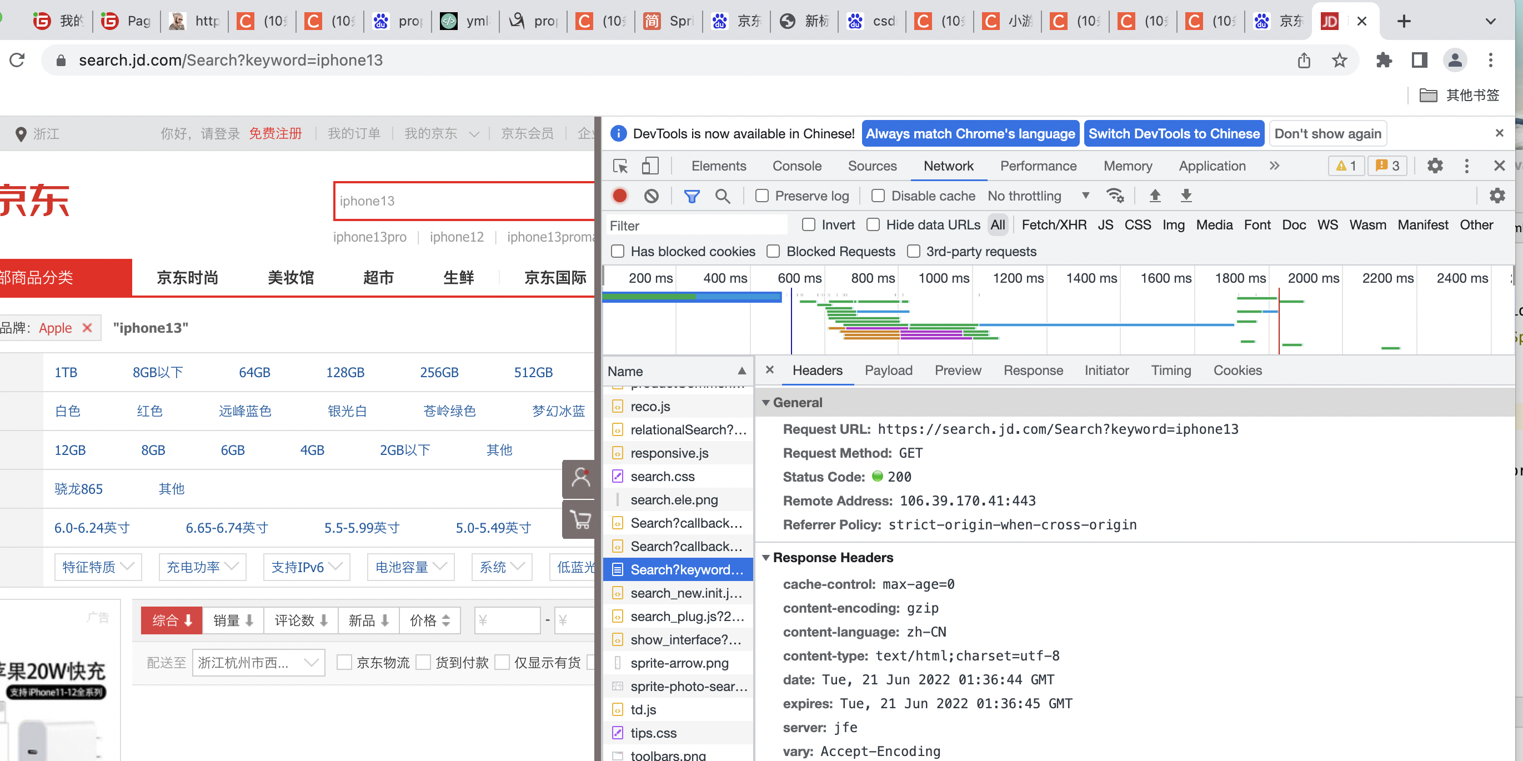The height and width of the screenshot is (761, 1523).
Task: Open the delivery address 浙江杭州市西 dropdown
Action: tap(258, 662)
